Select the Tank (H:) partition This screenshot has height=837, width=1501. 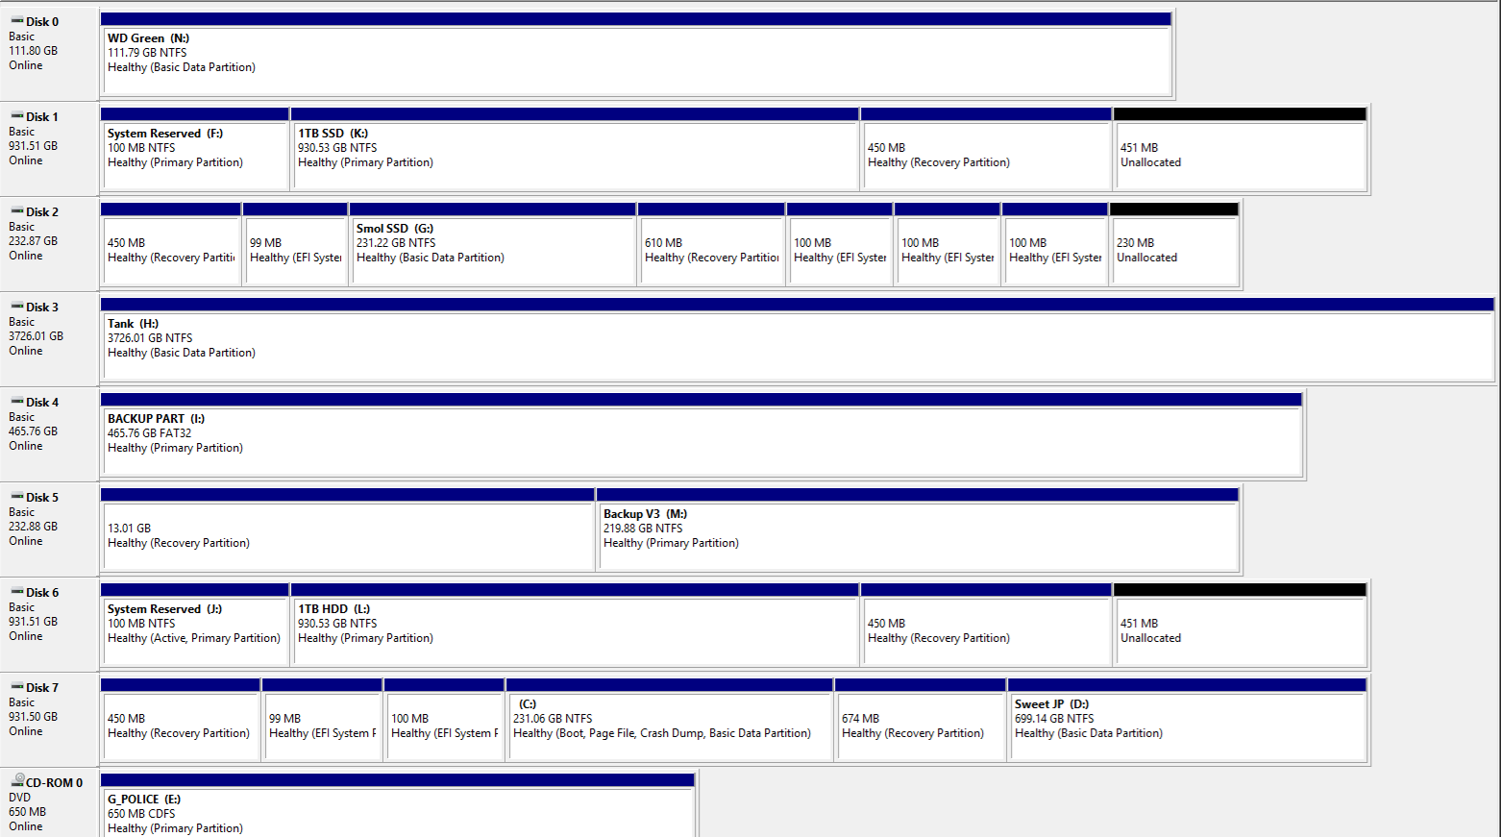(x=797, y=339)
